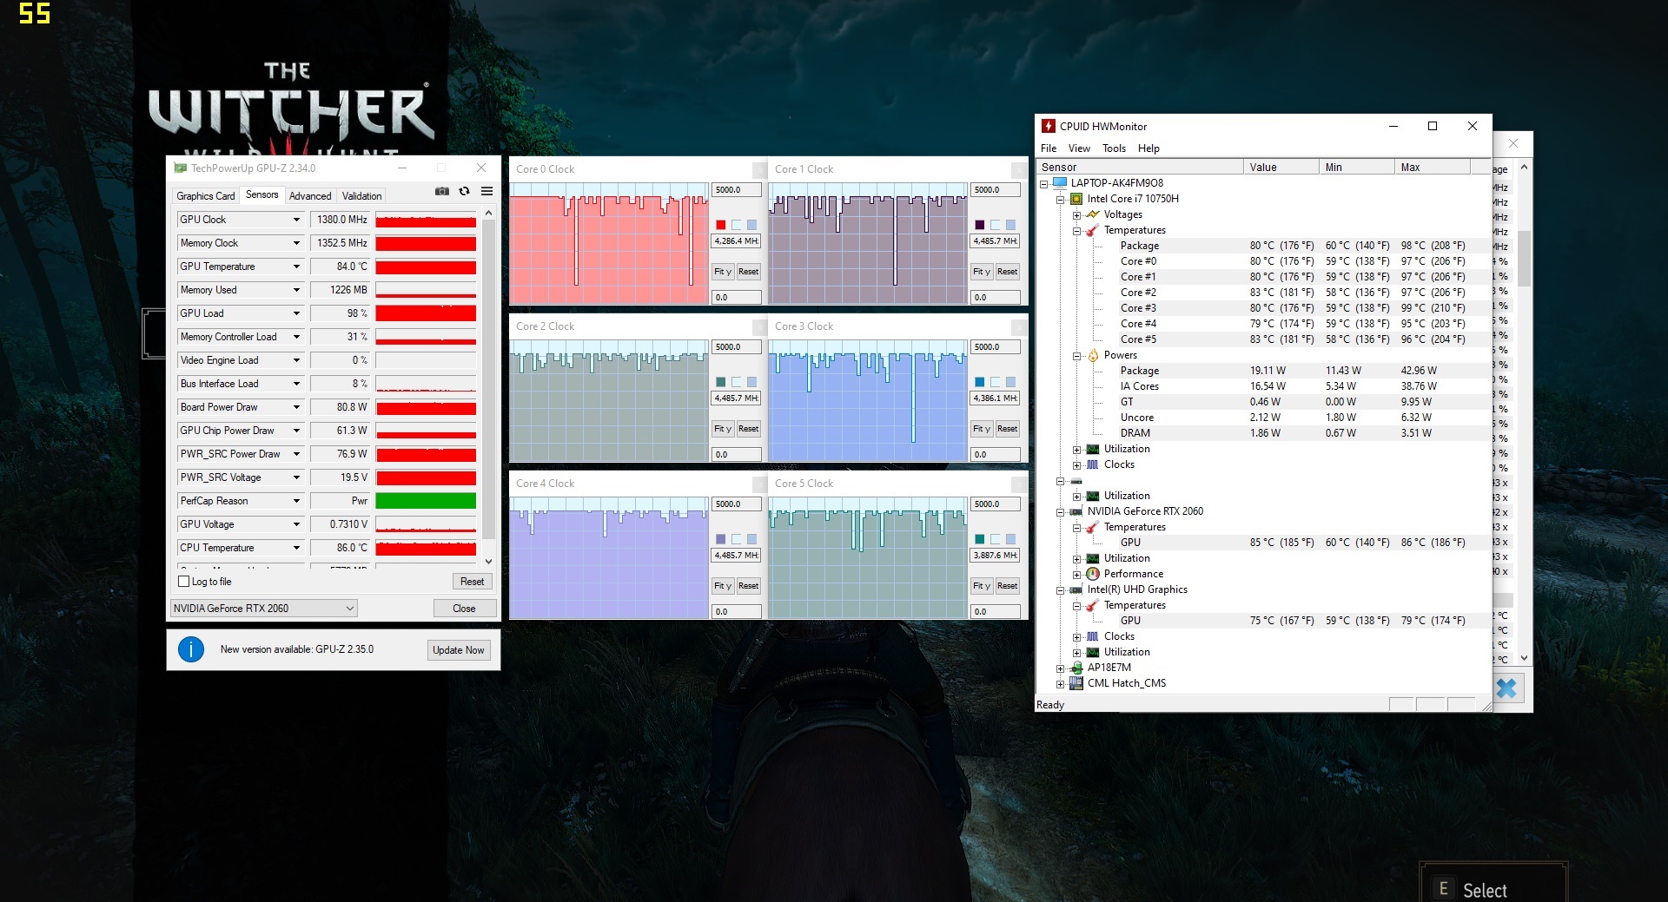Screen dimensions: 1668x902
Task: Click the NVIDIA GeForce RTX 2060 card icon
Action: [1076, 511]
